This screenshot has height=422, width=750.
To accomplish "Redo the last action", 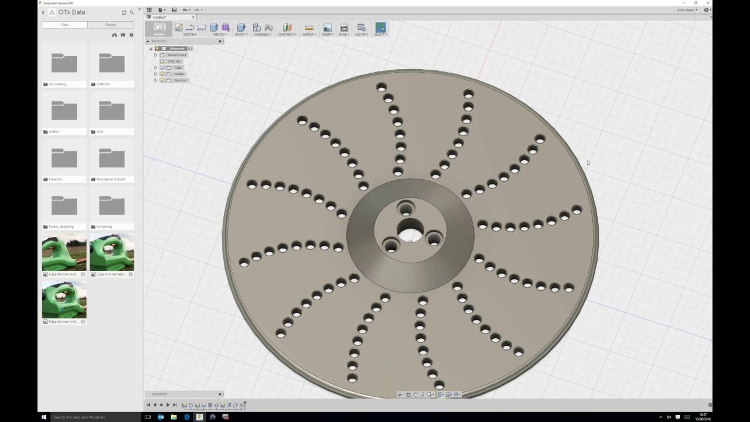I will [197, 10].
